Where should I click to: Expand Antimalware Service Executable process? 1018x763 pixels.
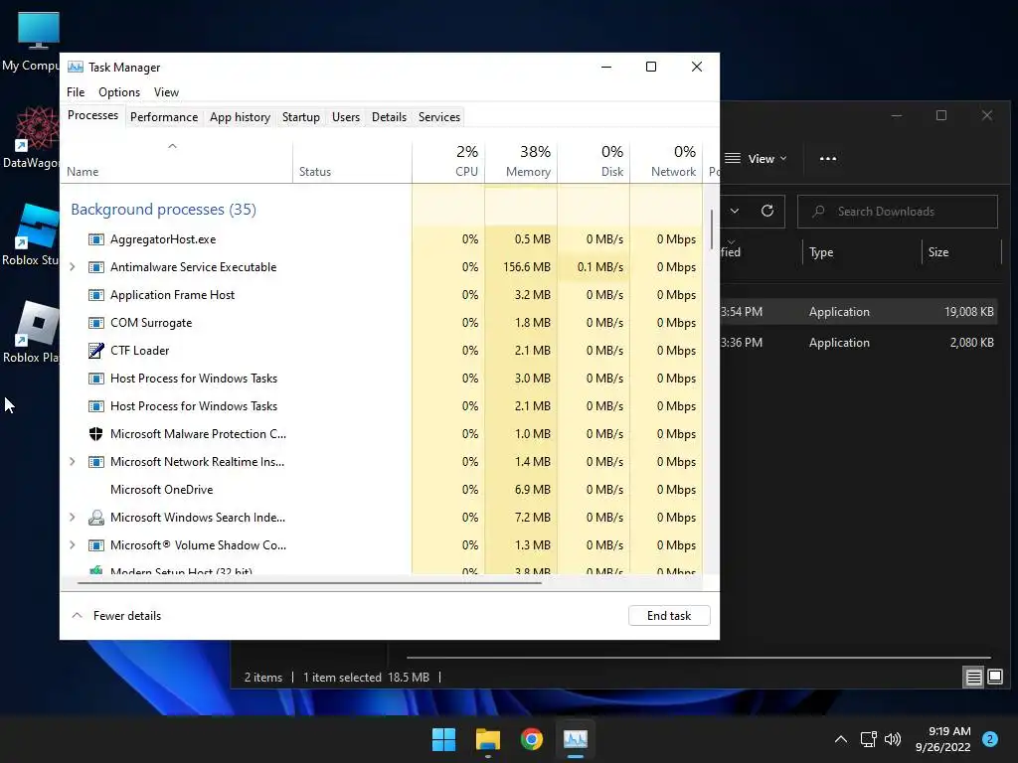(72, 267)
